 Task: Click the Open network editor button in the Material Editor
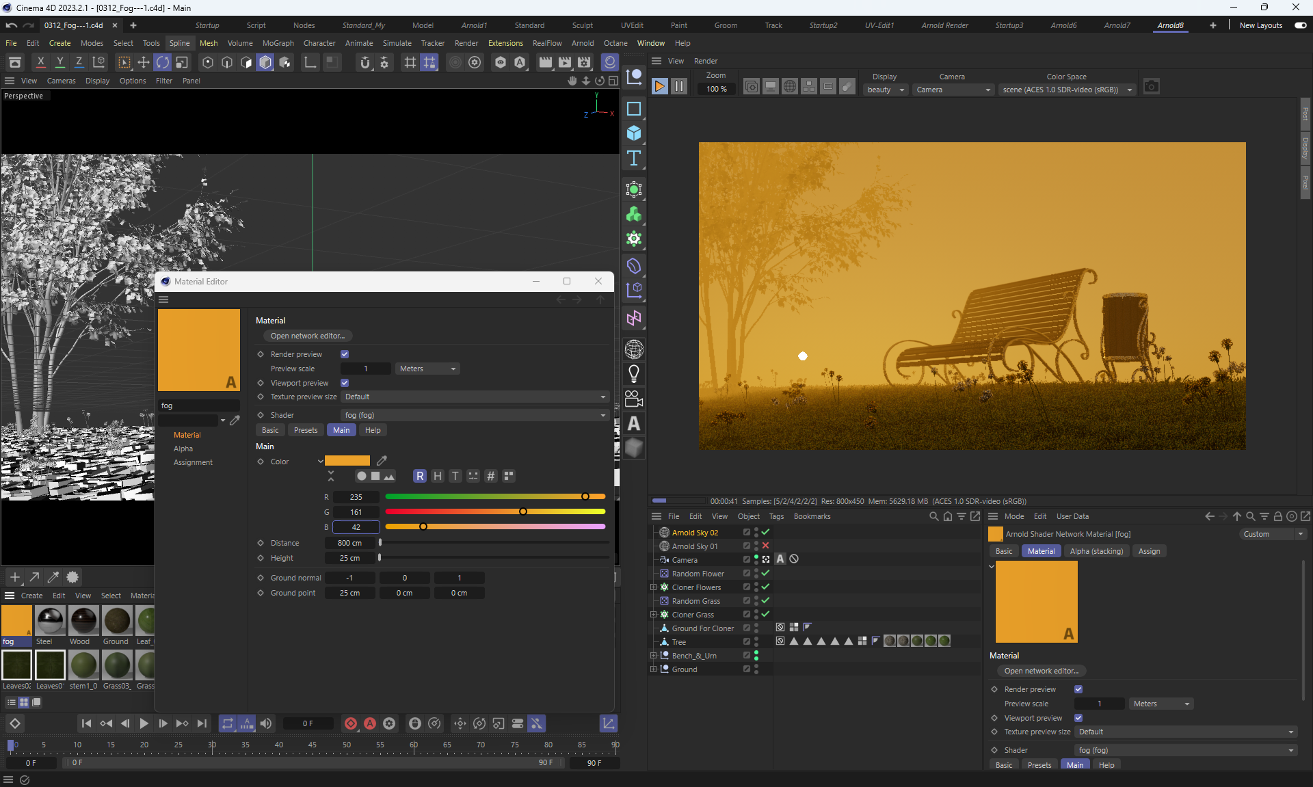[x=307, y=336]
